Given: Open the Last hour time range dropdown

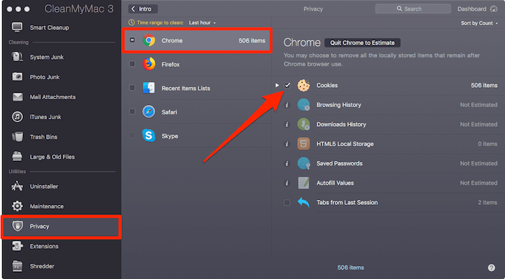Looking at the screenshot, I should pyautogui.click(x=202, y=23).
